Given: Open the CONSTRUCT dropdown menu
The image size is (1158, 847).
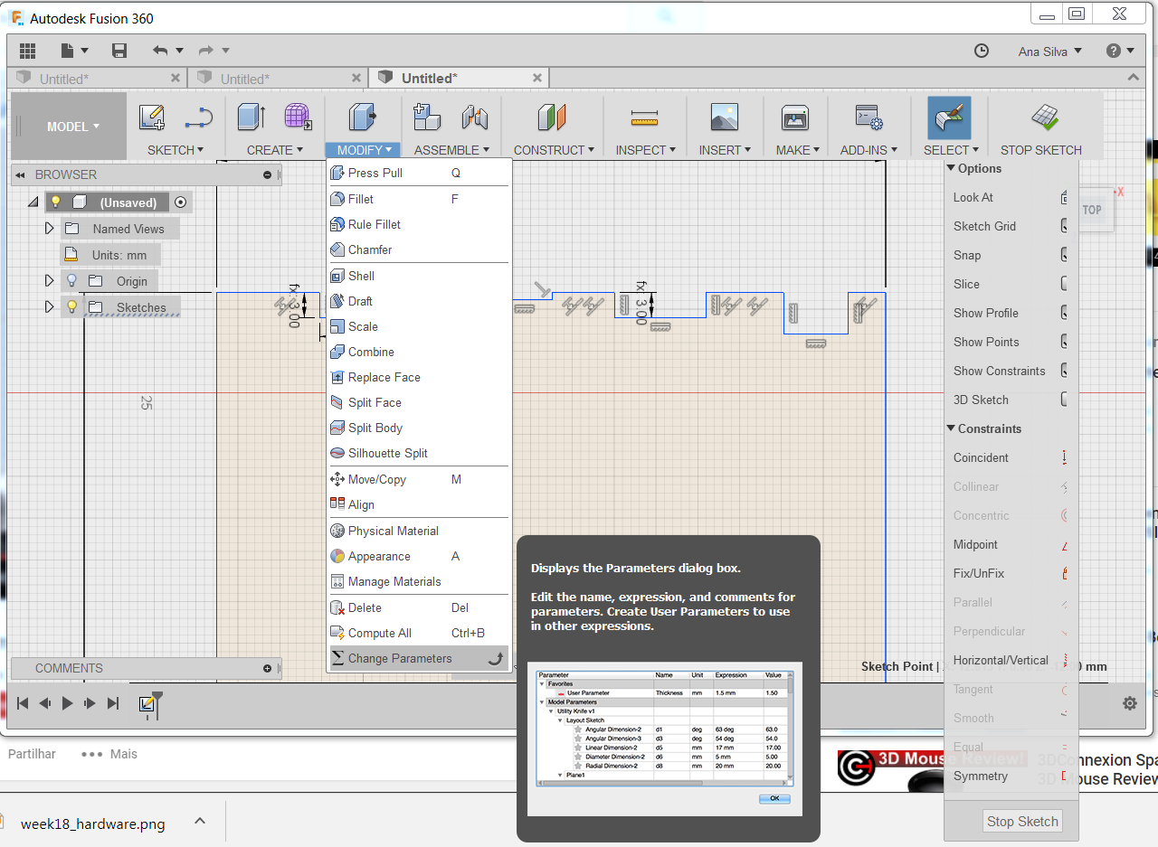Looking at the screenshot, I should point(554,150).
